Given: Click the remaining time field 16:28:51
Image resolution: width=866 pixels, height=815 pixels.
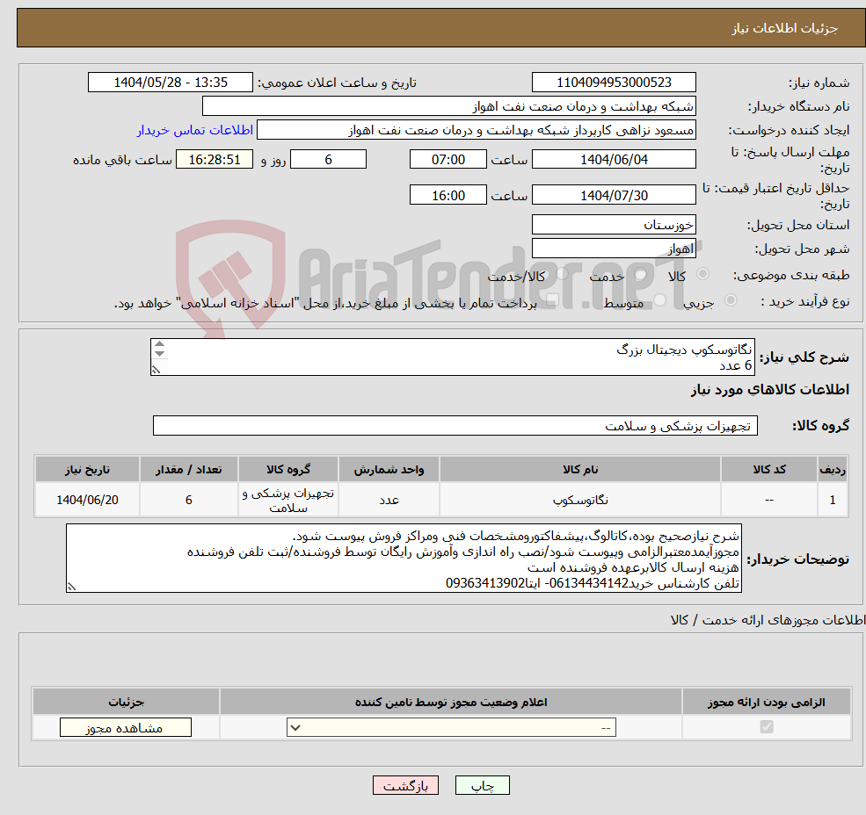Looking at the screenshot, I should click(215, 160).
